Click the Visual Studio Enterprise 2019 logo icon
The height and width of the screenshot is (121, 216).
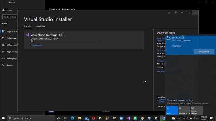pos(27,35)
